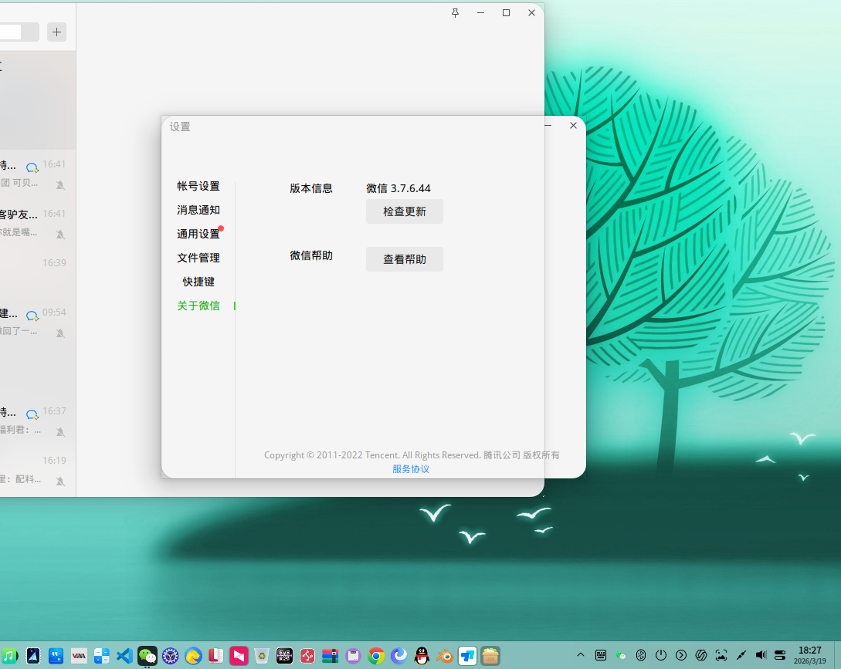Open the chat row timed 09:54

pos(38,322)
